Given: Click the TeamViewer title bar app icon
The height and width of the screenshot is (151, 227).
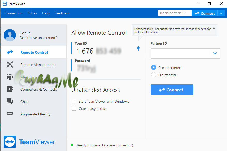Looking at the screenshot, I should [x=5, y=4].
